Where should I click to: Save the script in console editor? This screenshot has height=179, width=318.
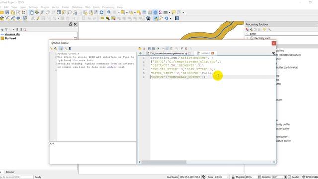coord(149,49)
